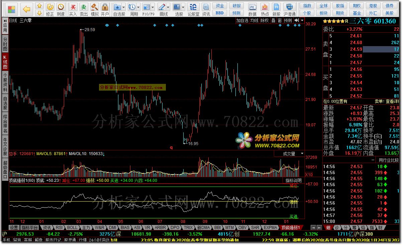This screenshot has width=403, height=245.
Task: Select the RSI indicator tab
Action: click(x=59, y=227)
